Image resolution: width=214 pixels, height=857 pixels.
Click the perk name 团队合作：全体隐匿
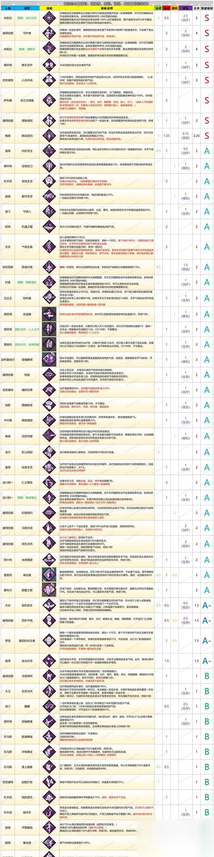[28, 344]
